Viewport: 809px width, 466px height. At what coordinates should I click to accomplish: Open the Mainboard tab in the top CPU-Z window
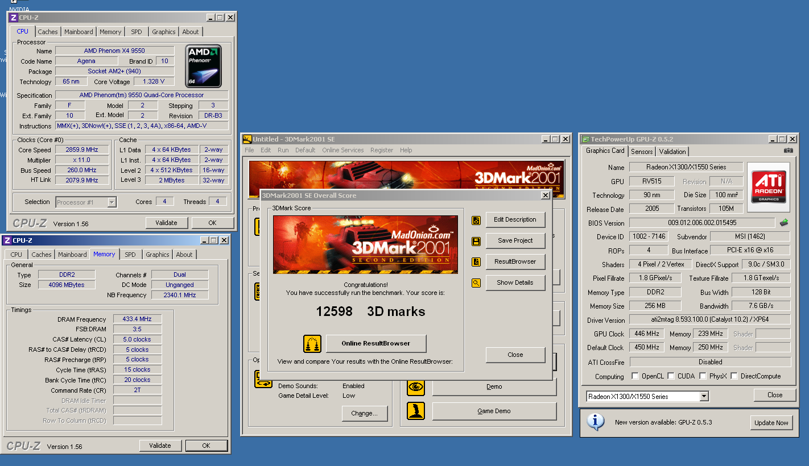coord(79,32)
